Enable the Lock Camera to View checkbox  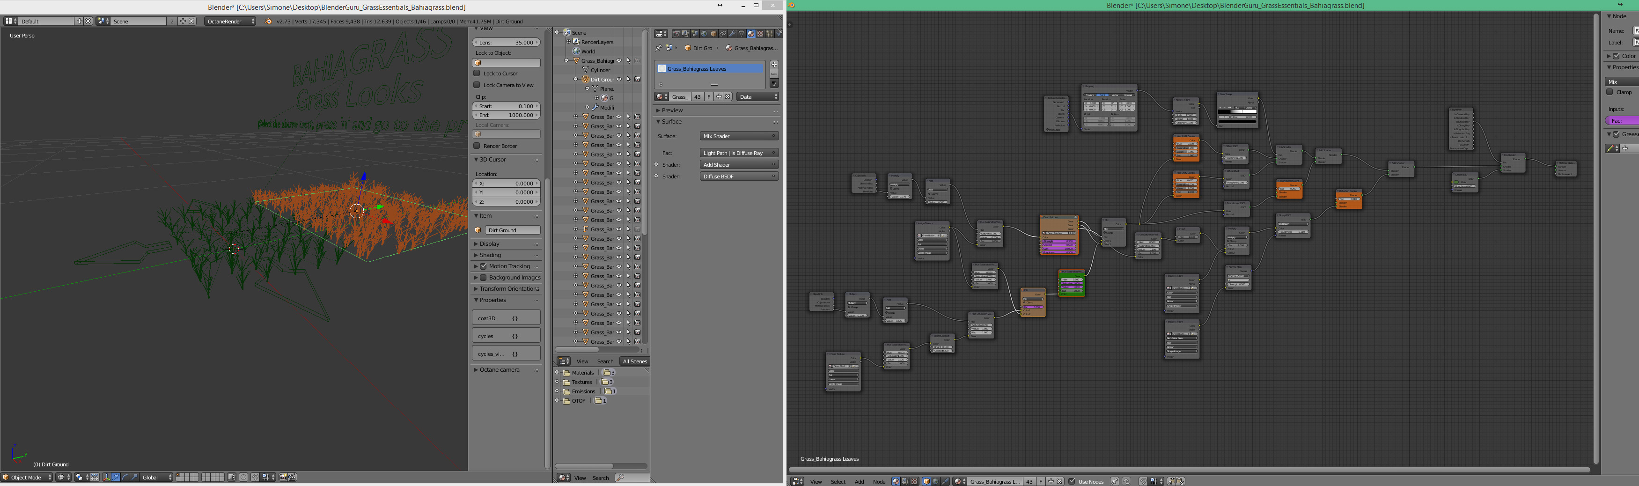tap(477, 85)
